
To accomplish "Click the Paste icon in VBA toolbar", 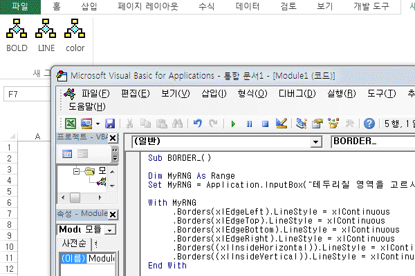I will point(161,124).
